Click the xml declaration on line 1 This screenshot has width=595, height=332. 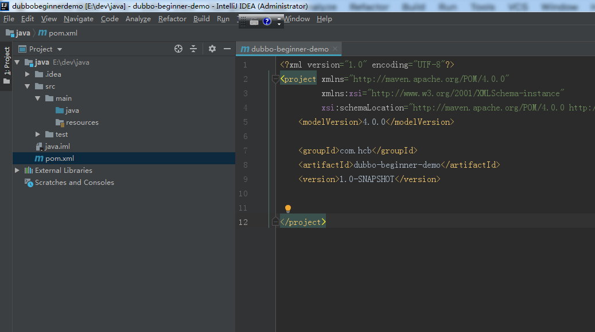point(367,65)
